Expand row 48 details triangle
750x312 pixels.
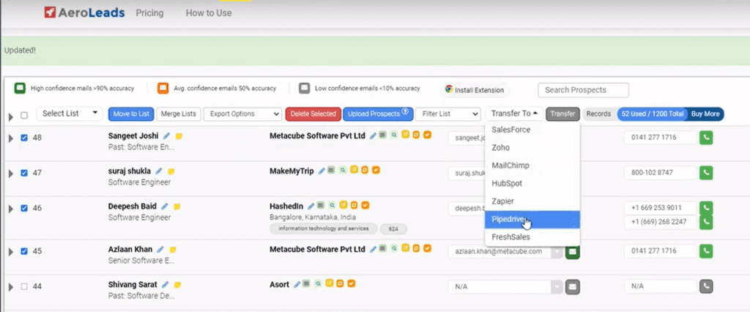pyautogui.click(x=10, y=138)
